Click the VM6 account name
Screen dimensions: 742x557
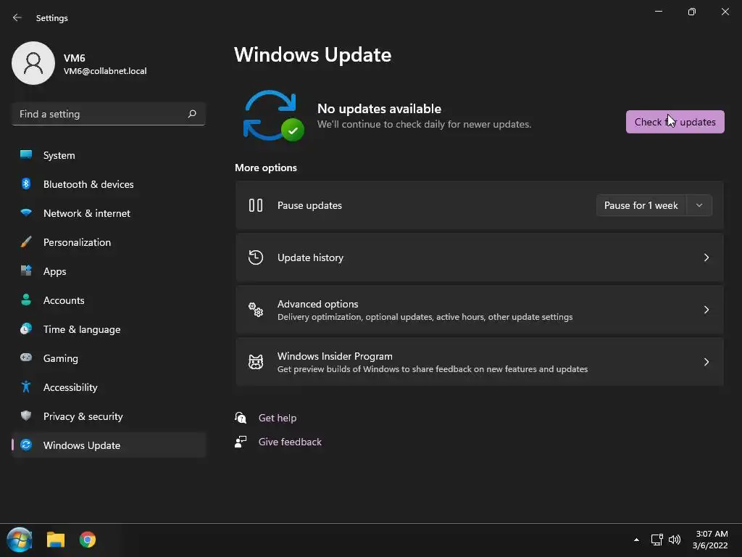coord(75,58)
